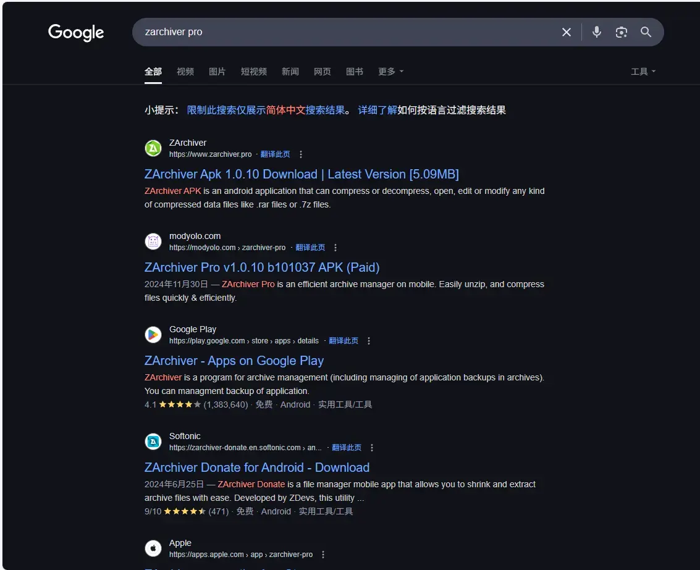Viewport: 700px width, 570px height.
Task: Switch to the 网页 tab
Action: point(323,72)
